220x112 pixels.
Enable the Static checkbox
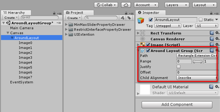(201, 20)
